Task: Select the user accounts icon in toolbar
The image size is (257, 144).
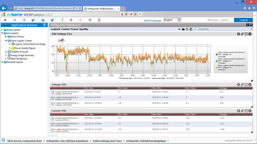Action: (71, 20)
